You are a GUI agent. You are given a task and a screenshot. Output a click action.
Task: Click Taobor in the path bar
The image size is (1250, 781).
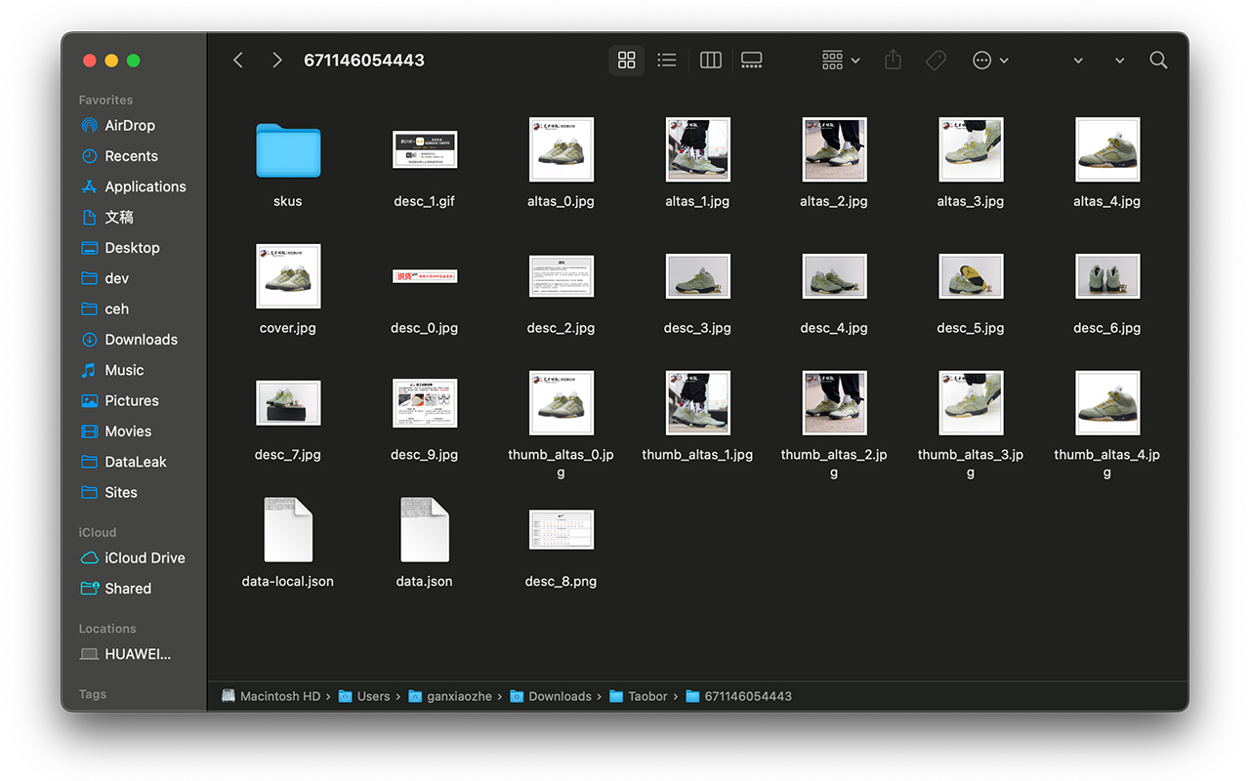(x=646, y=696)
